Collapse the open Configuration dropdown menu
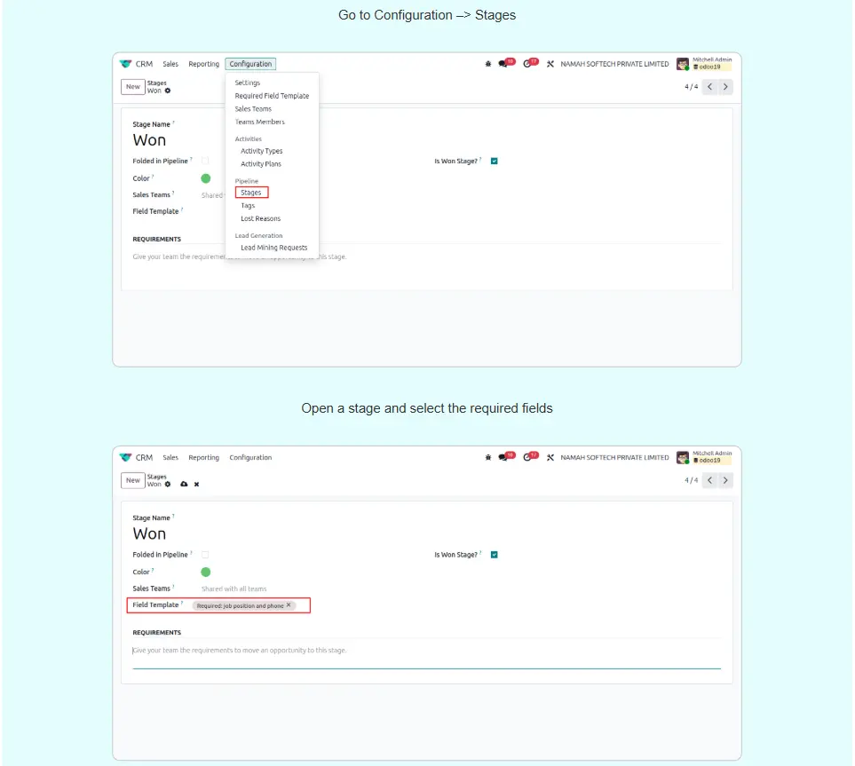The image size is (855, 766). 250,64
